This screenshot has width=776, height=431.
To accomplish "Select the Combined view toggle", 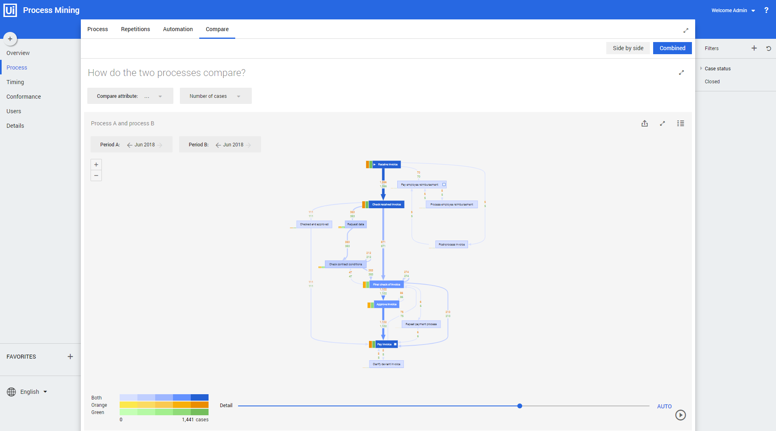I will (672, 48).
